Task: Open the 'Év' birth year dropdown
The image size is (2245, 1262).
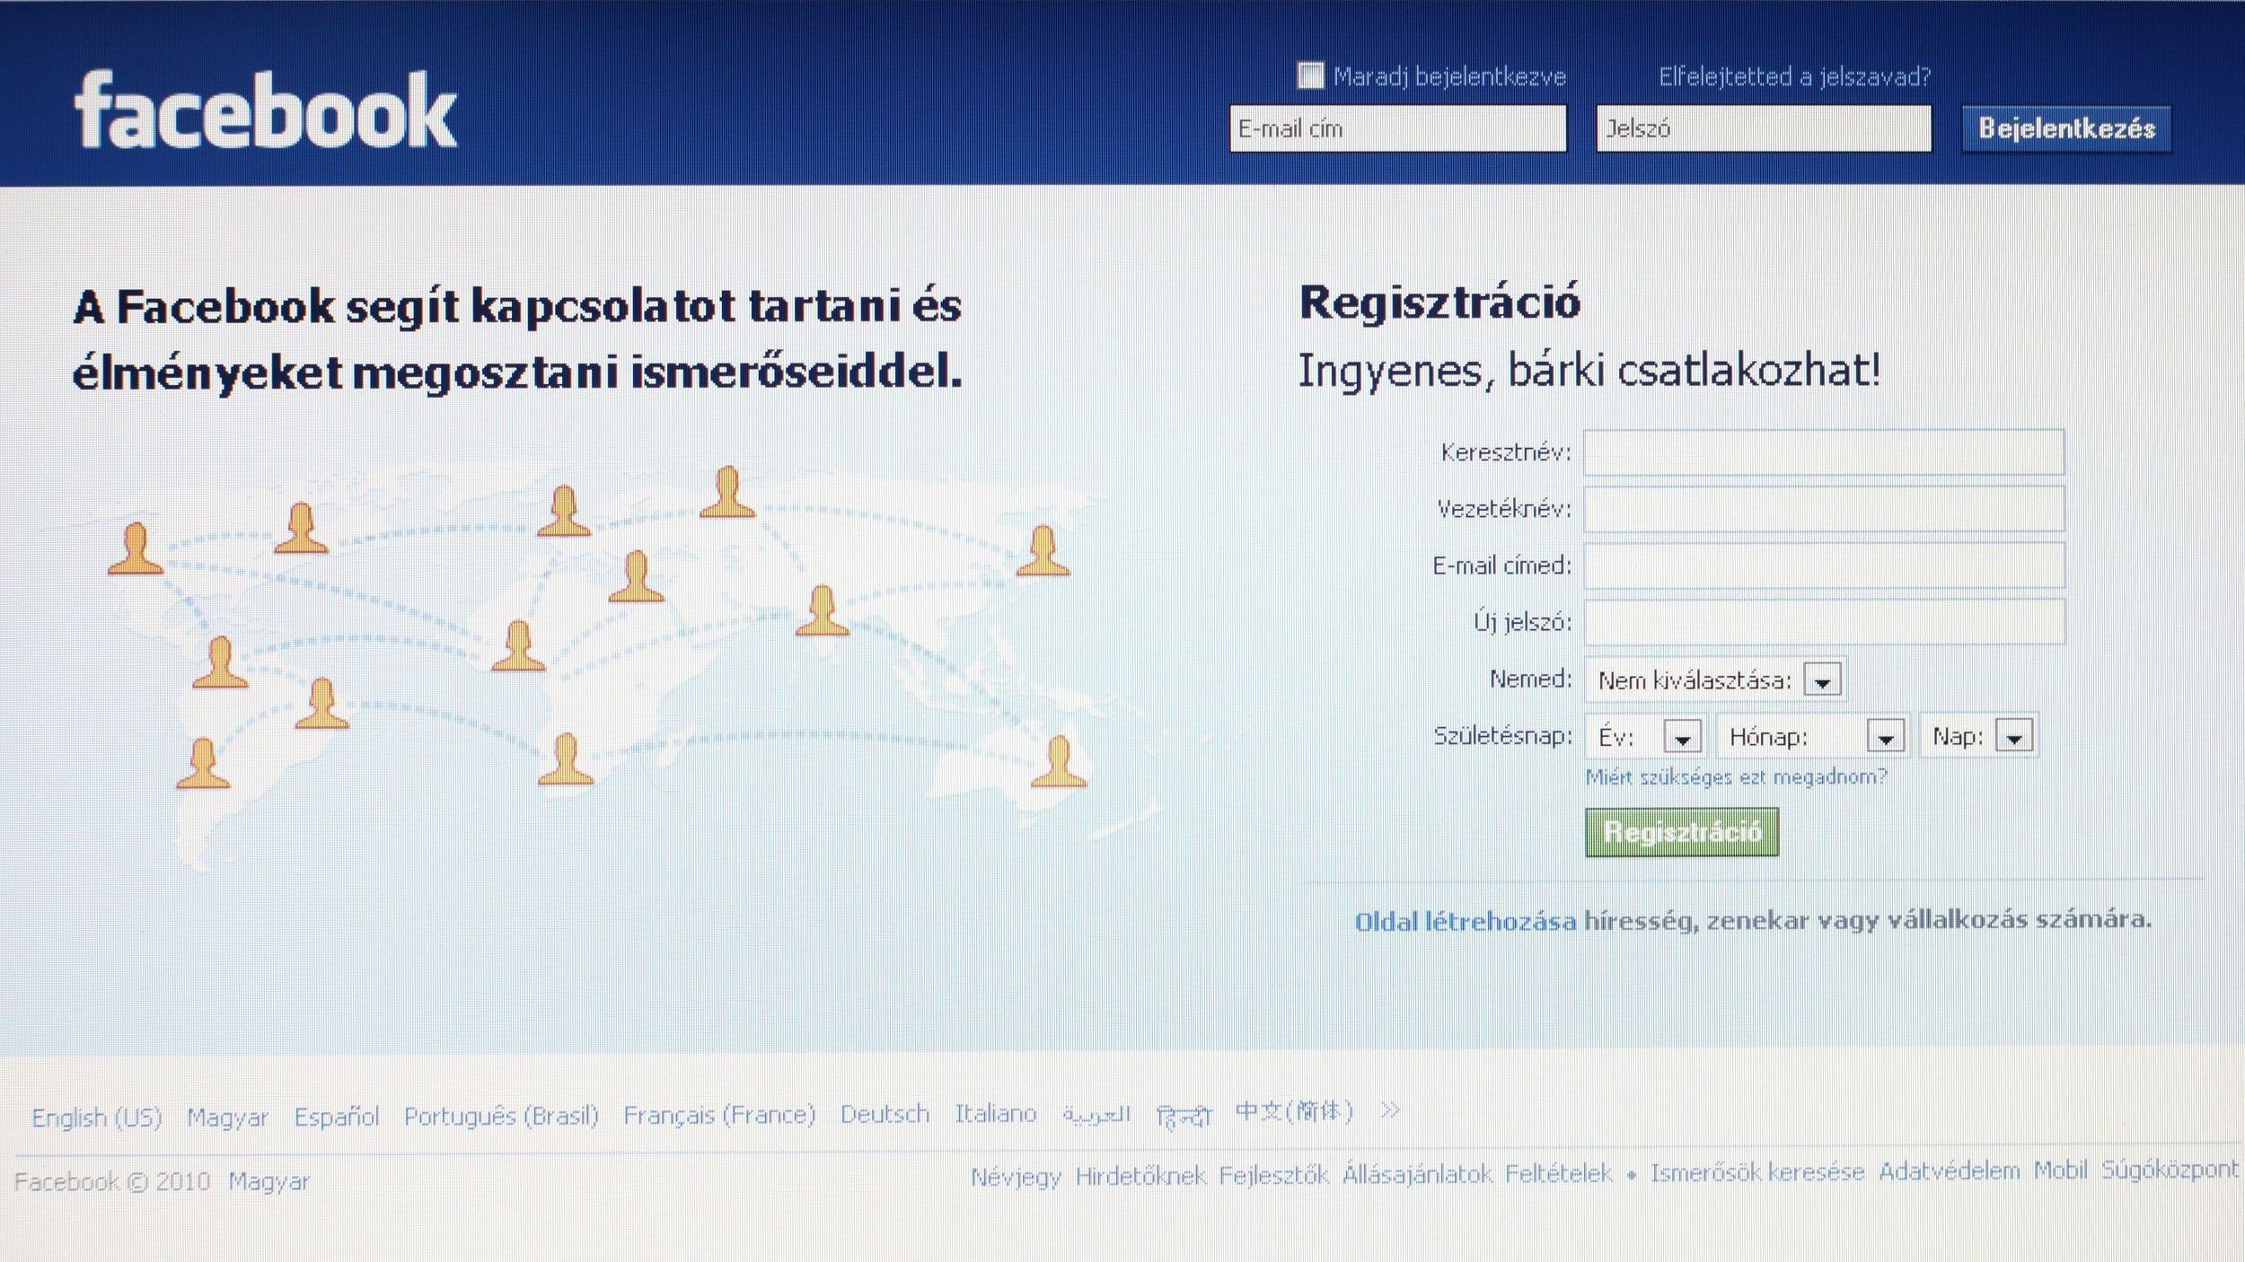Action: coord(1645,737)
